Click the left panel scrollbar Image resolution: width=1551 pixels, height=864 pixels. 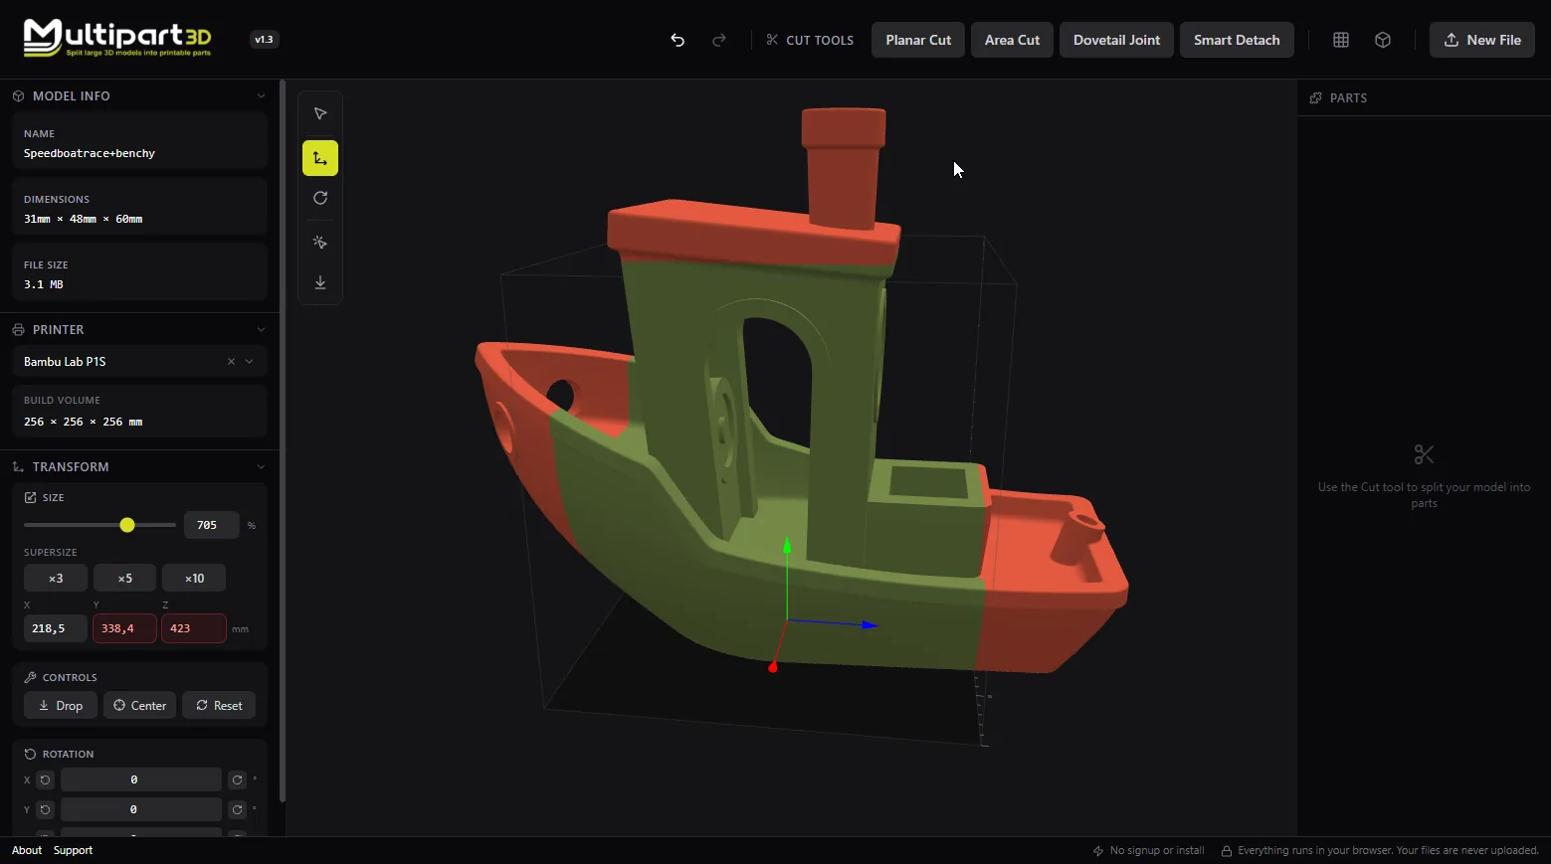tap(283, 442)
